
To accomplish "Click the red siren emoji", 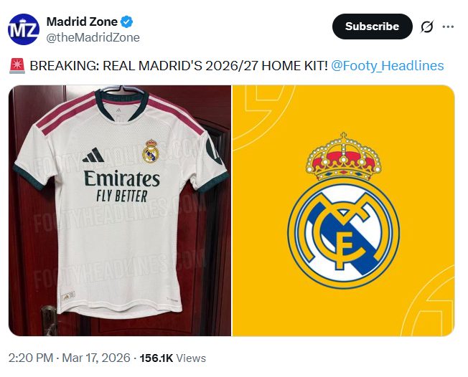I will (17, 66).
